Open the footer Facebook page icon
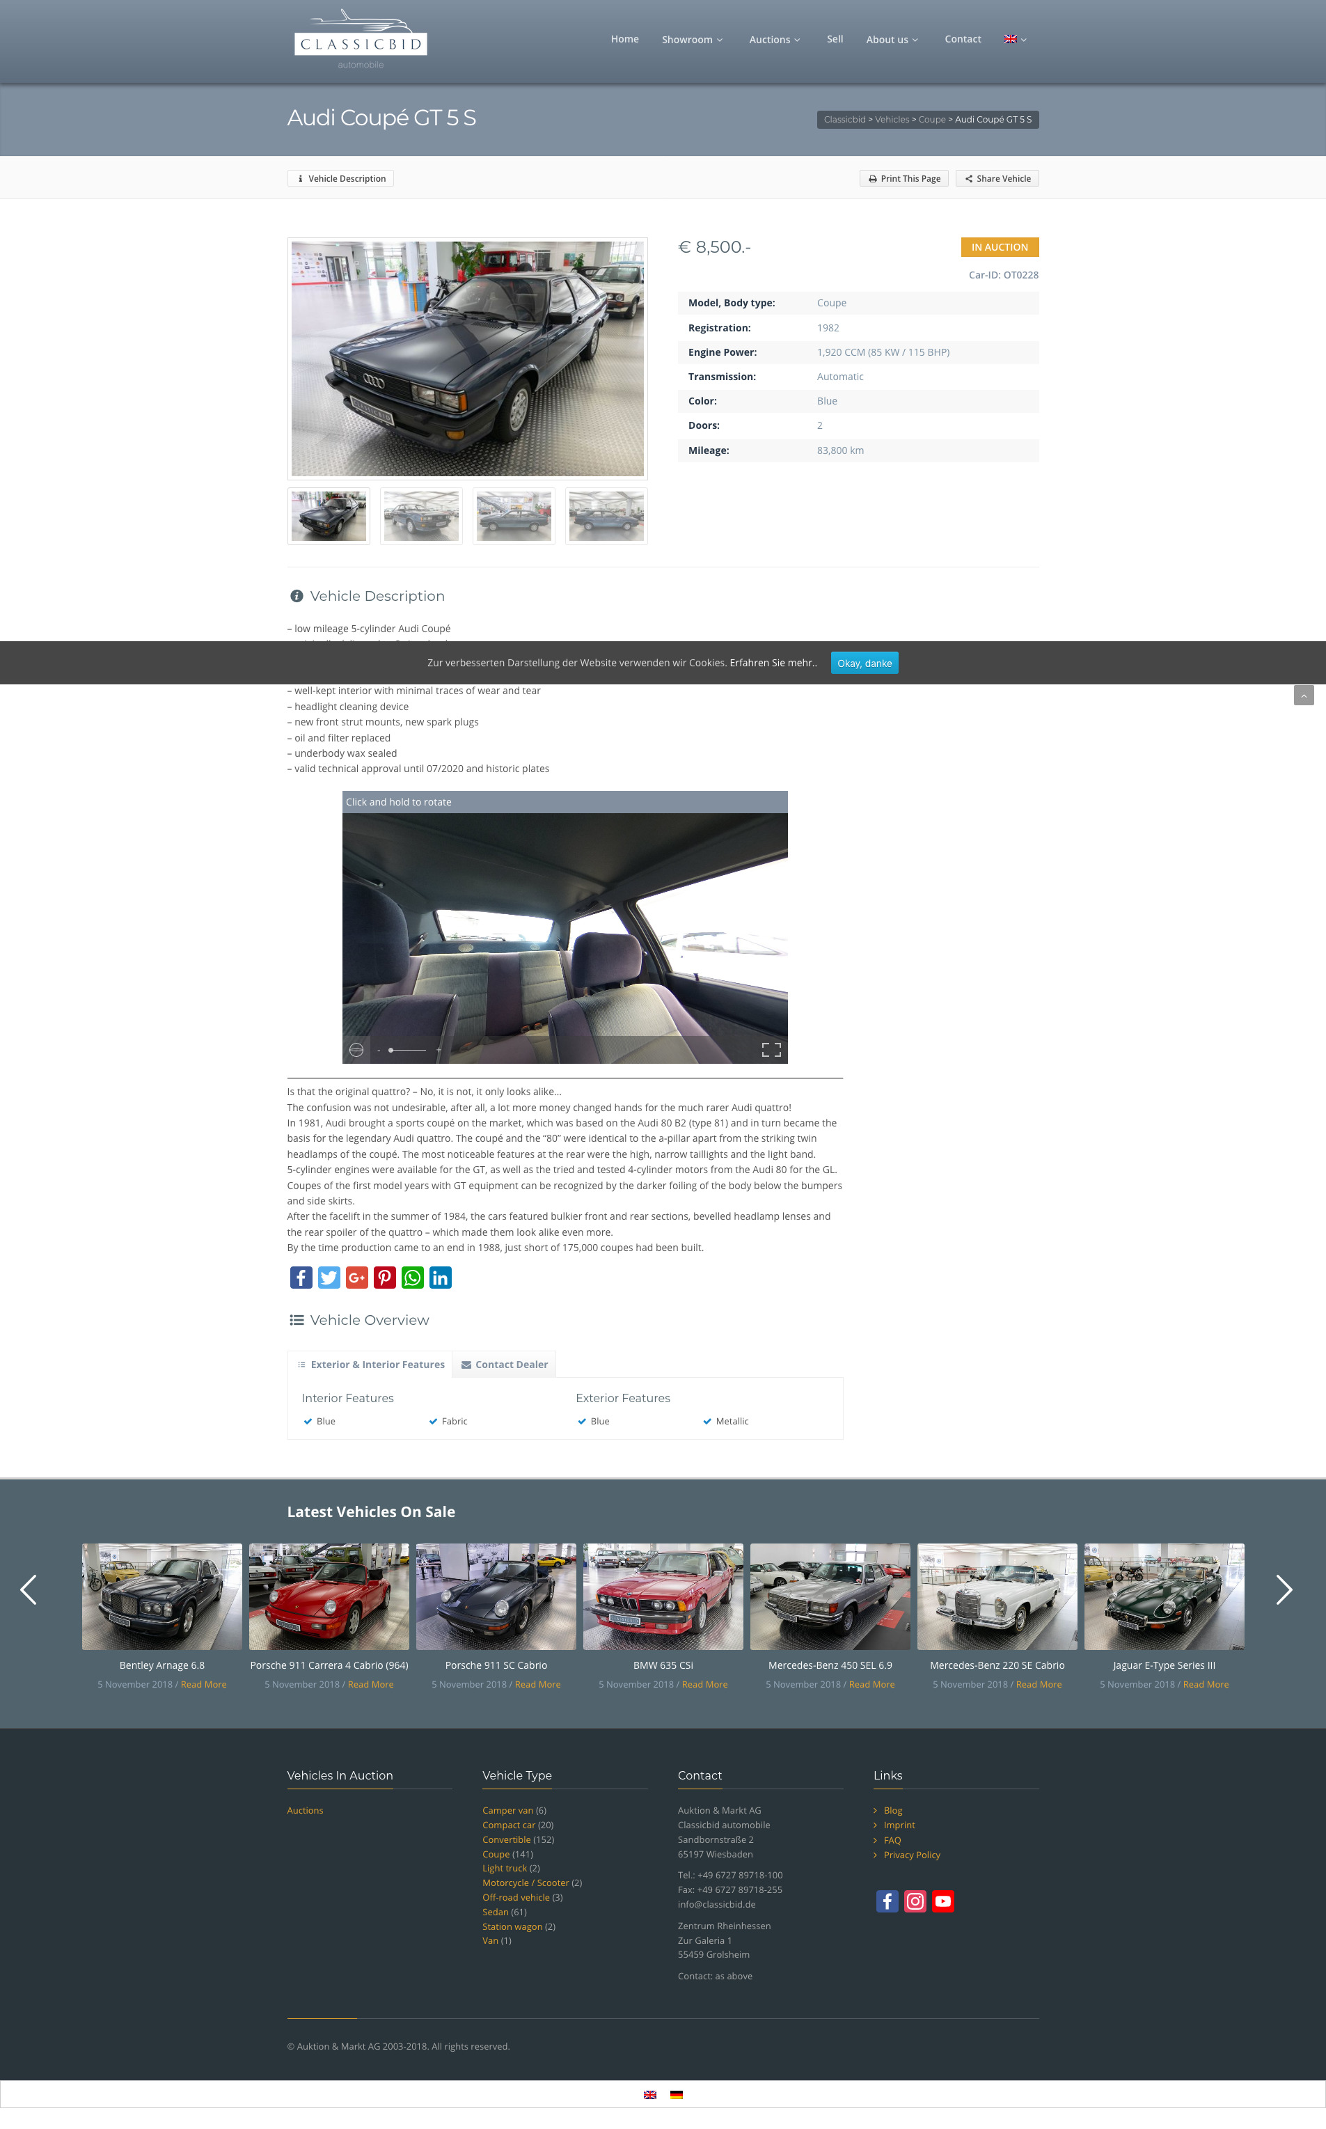 pyautogui.click(x=887, y=1901)
